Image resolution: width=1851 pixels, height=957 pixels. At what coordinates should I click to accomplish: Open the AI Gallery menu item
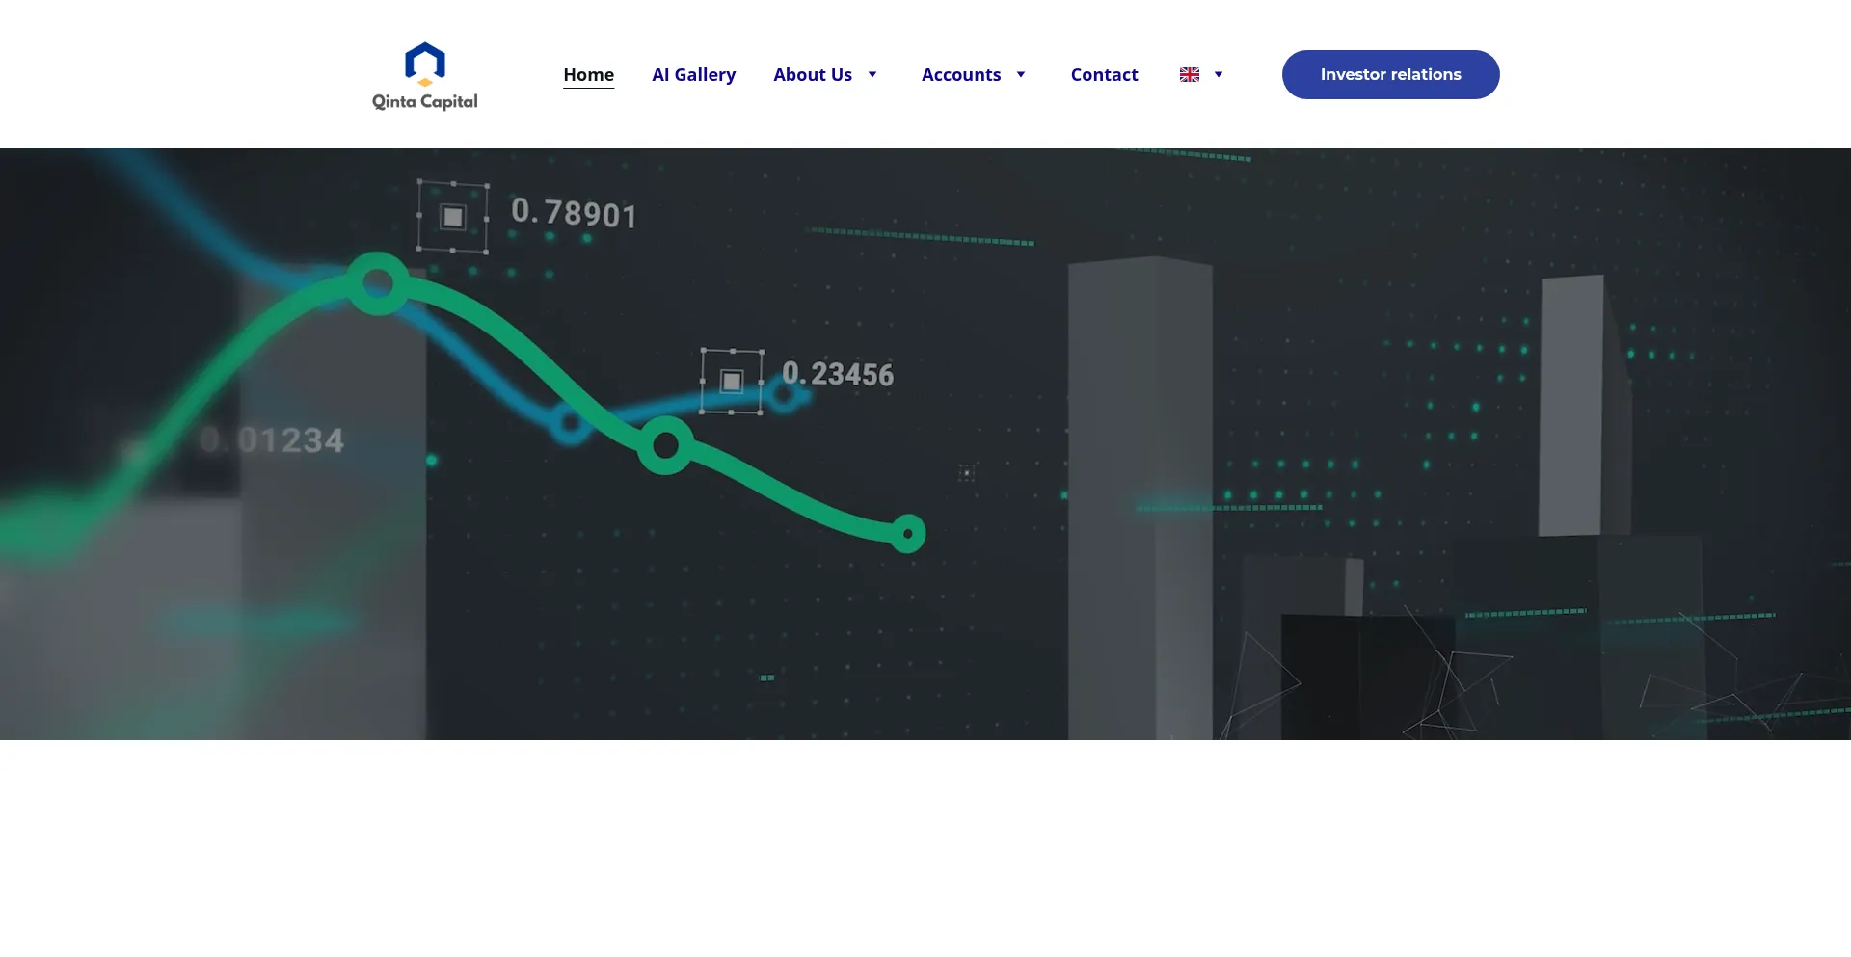click(x=693, y=75)
